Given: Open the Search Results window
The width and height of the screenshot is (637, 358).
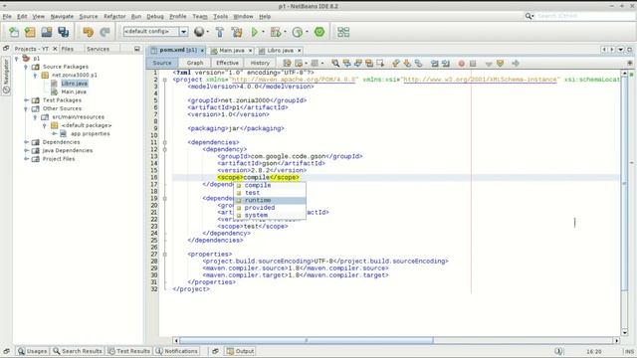Looking at the screenshot, I should pos(78,351).
